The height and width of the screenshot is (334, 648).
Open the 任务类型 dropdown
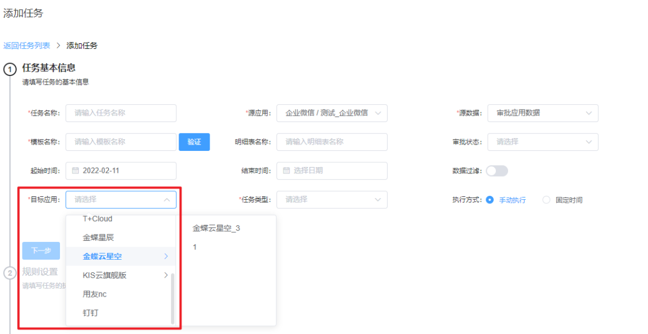[x=332, y=200]
